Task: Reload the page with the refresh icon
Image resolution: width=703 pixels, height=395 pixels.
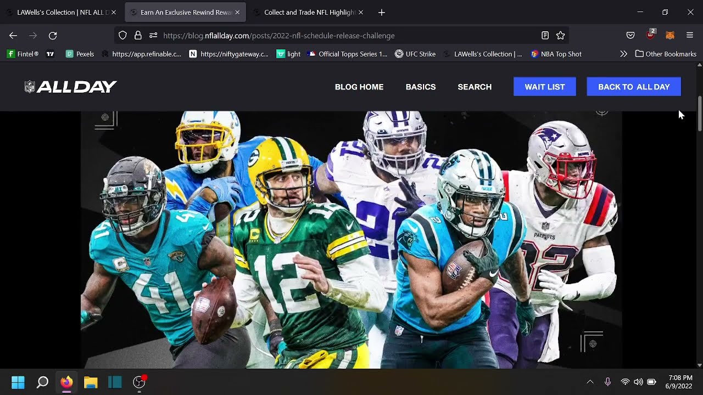Action: click(x=53, y=36)
